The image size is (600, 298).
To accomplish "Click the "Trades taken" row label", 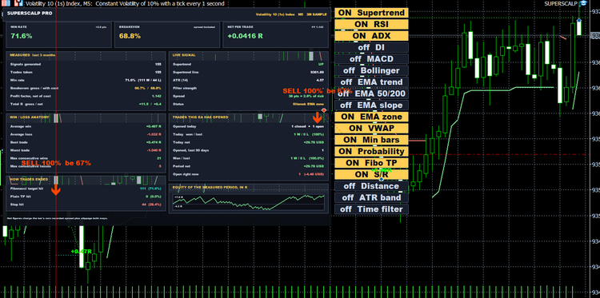I will click(22, 72).
